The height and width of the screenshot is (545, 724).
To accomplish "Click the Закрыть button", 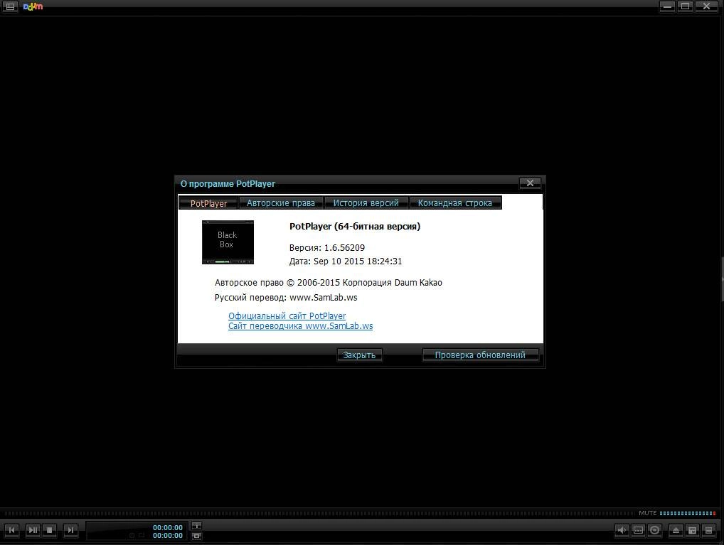I will point(359,355).
